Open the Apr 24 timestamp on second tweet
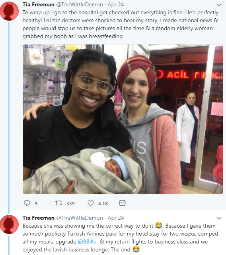Viewport: 226px width, 255px height. [116, 218]
